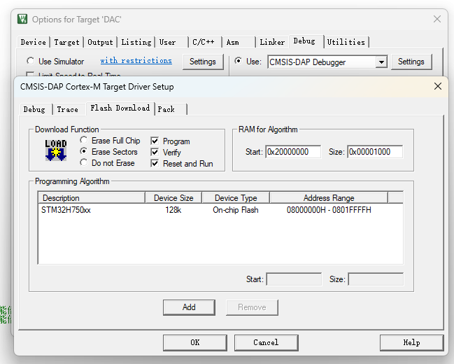Switch to the Listing tab
Viewport: 454px width, 364px height.
pyautogui.click(x=136, y=42)
